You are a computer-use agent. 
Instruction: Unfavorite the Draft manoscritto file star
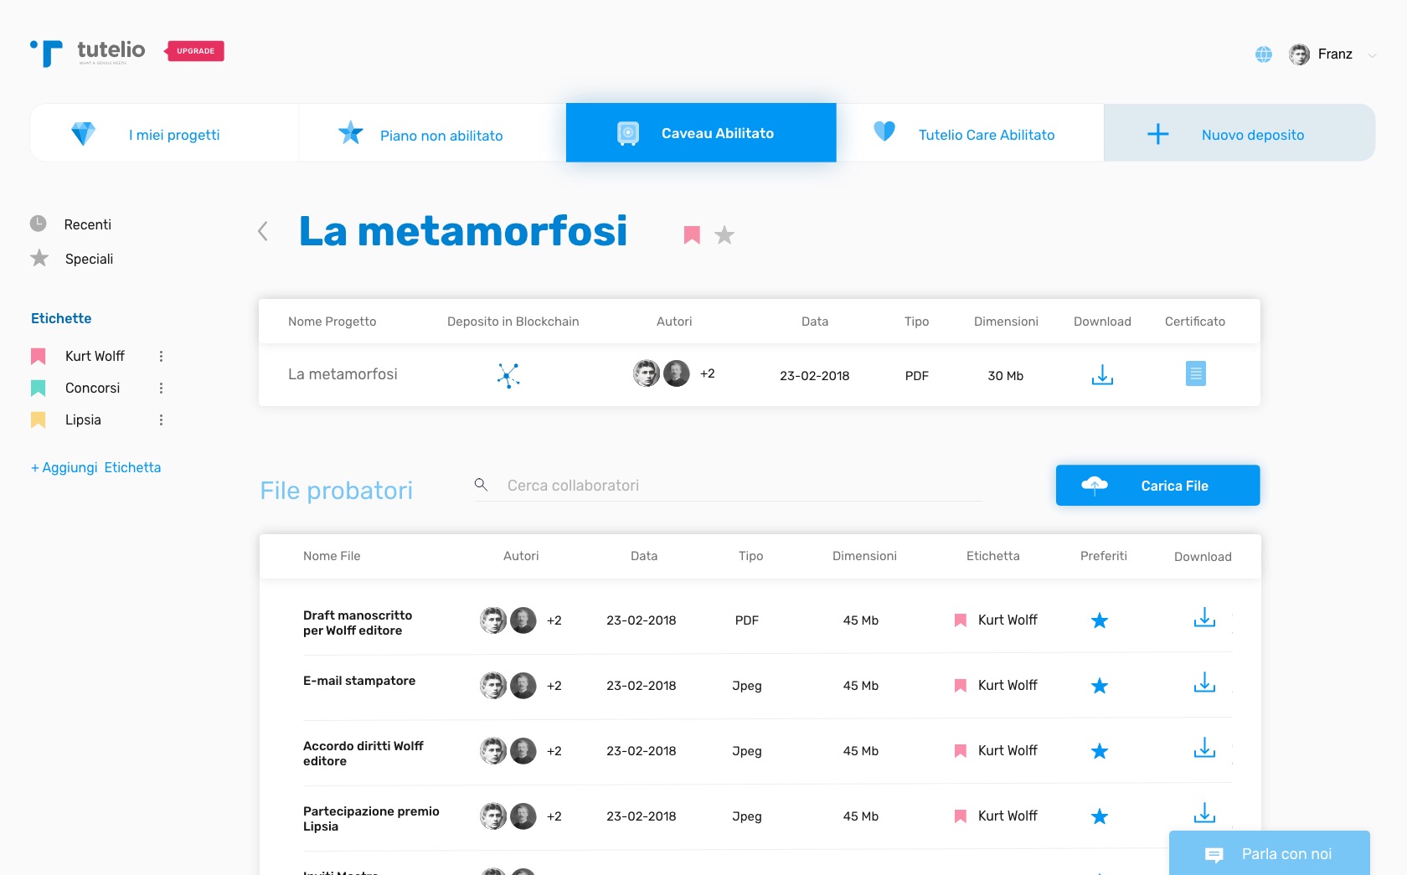[x=1100, y=620]
